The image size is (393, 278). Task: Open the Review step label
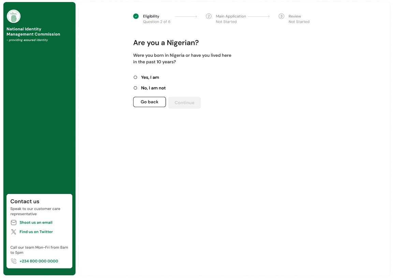[295, 16]
